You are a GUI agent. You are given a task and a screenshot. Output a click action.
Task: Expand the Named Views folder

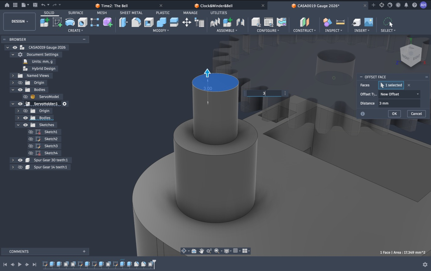[x=13, y=76]
